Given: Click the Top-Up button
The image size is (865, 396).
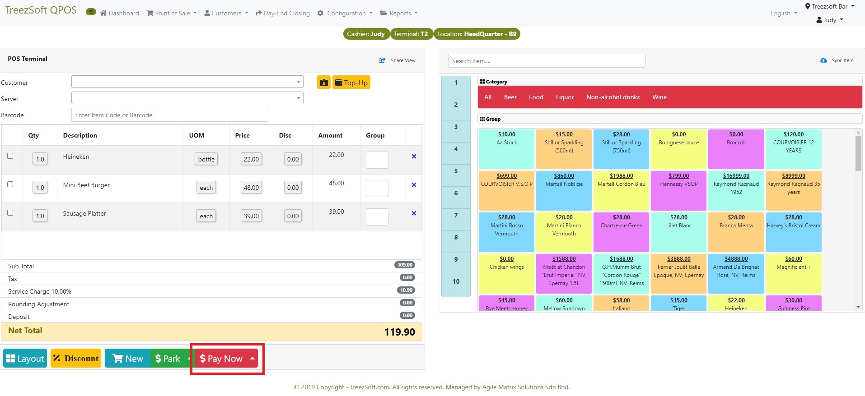Looking at the screenshot, I should 351,83.
